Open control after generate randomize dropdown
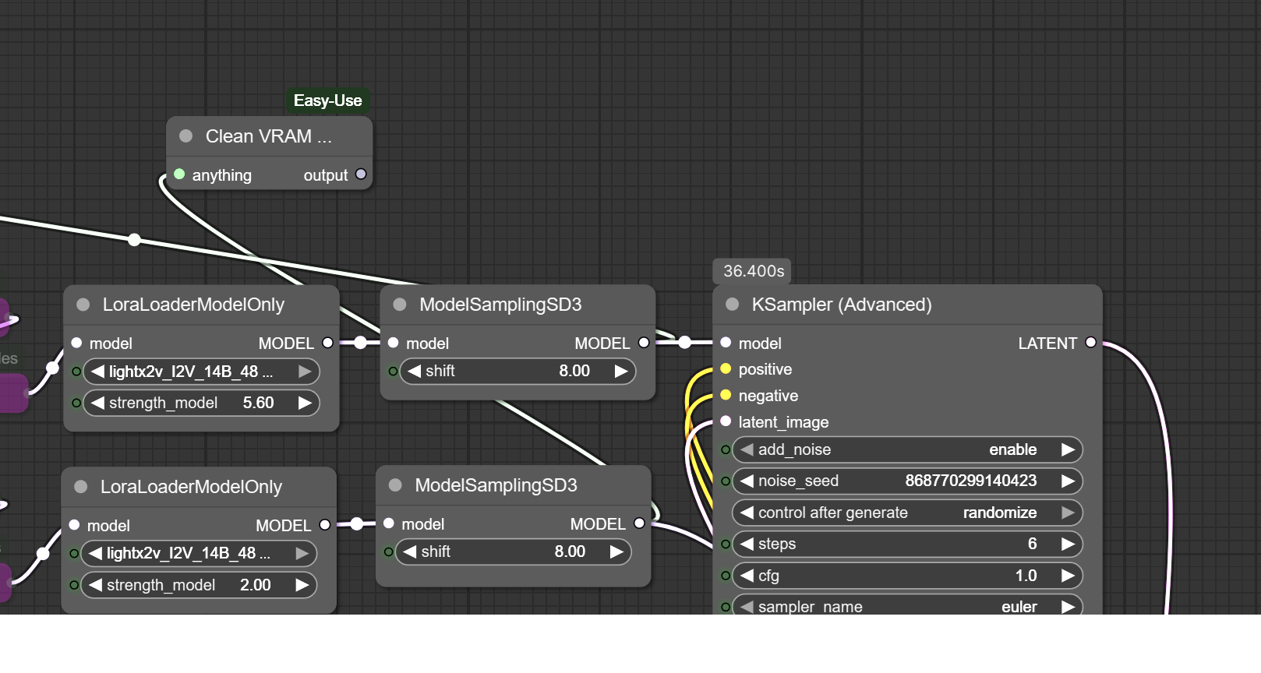This screenshot has width=1261, height=673. coord(907,513)
